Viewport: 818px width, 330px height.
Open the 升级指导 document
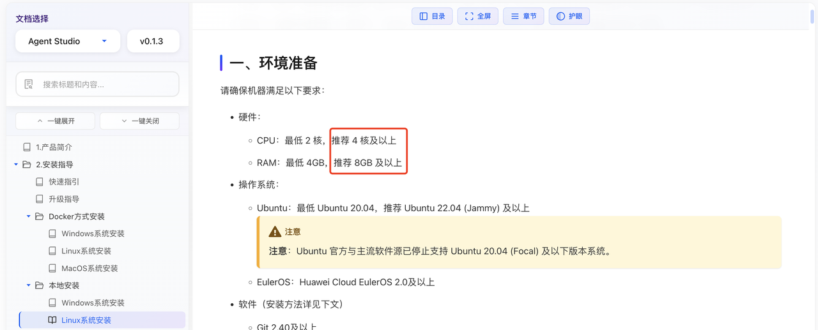pos(64,199)
